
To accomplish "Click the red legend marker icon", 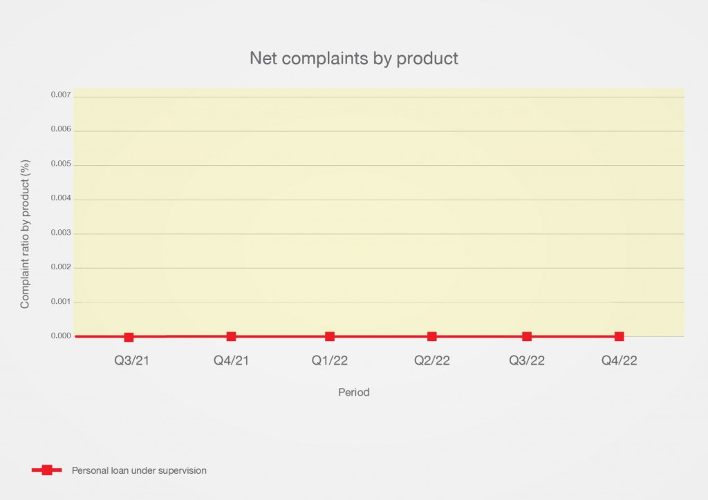I will point(46,470).
